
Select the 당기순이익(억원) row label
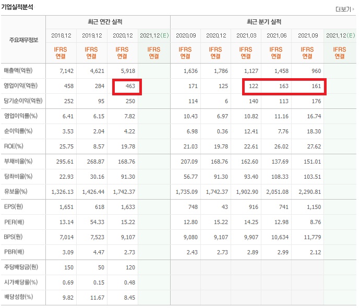coord(23,101)
